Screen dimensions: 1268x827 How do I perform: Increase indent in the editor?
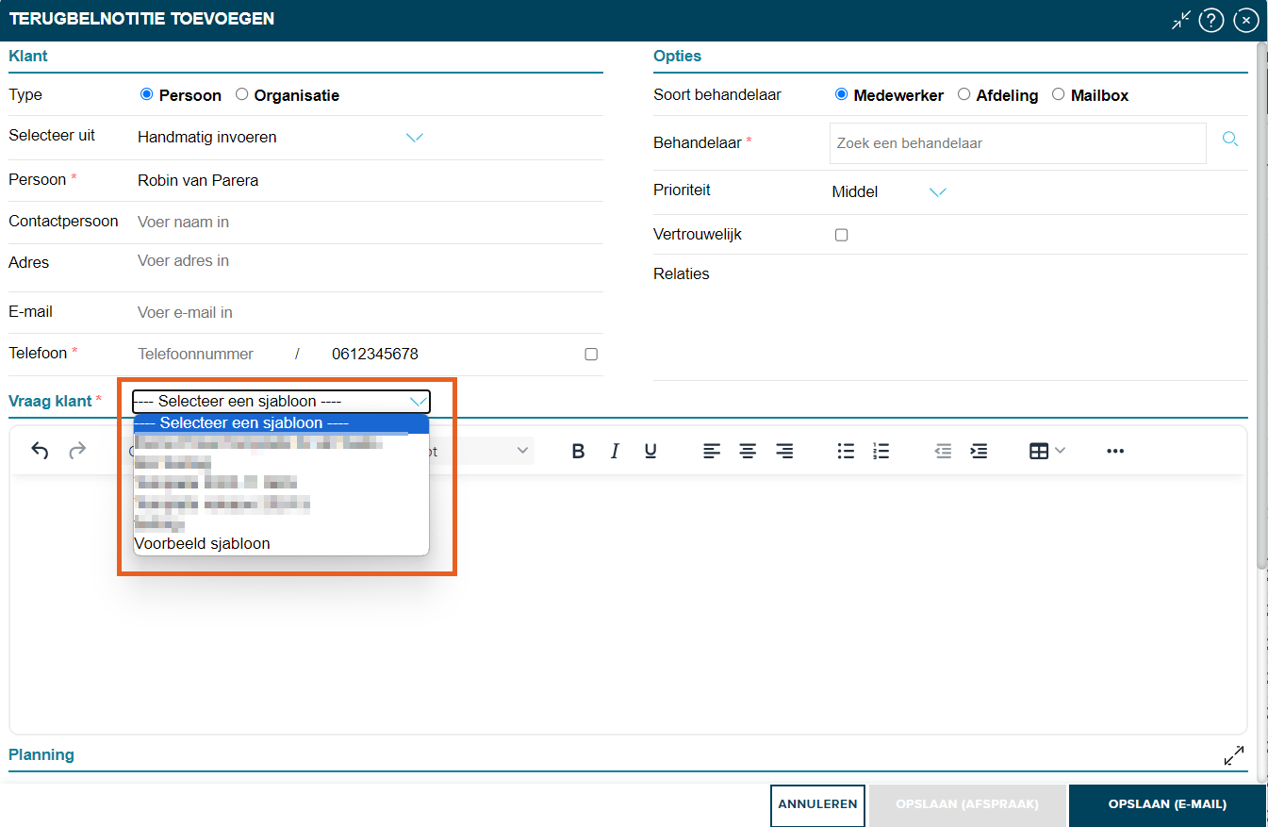(980, 451)
